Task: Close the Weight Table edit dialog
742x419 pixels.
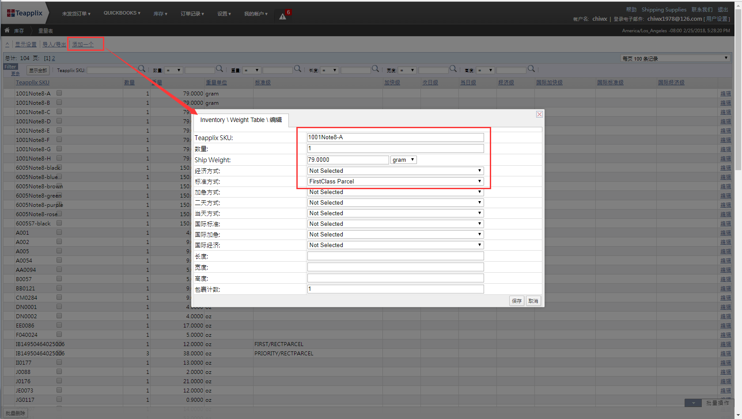Action: [539, 114]
